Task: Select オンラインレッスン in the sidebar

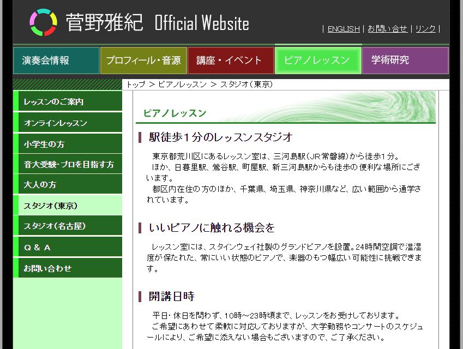Action: click(56, 123)
